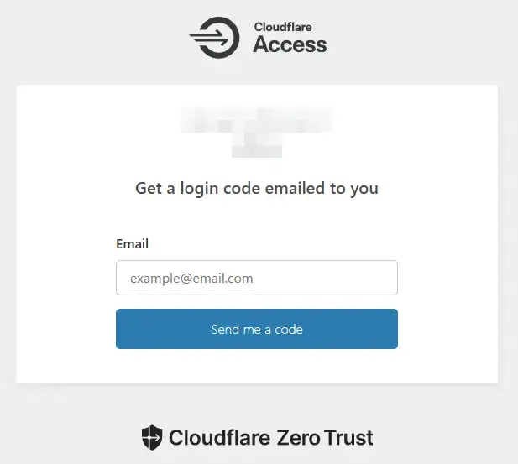
Task: Click the word "login" in the heading
Action: [199, 189]
